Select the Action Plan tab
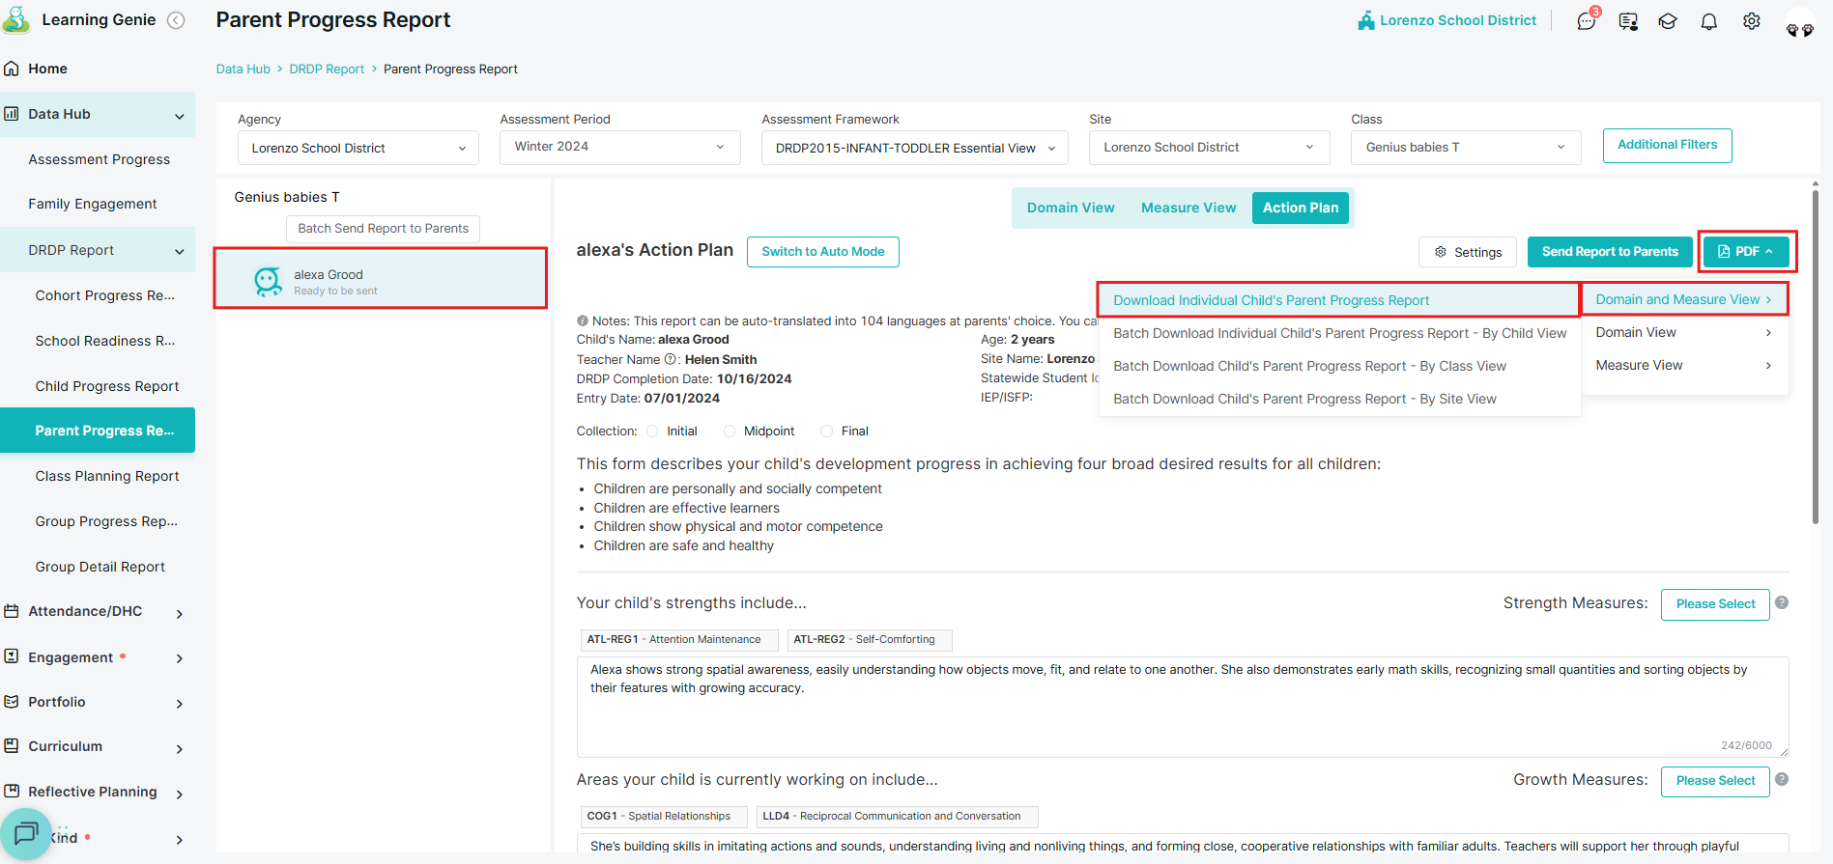 [x=1301, y=208]
